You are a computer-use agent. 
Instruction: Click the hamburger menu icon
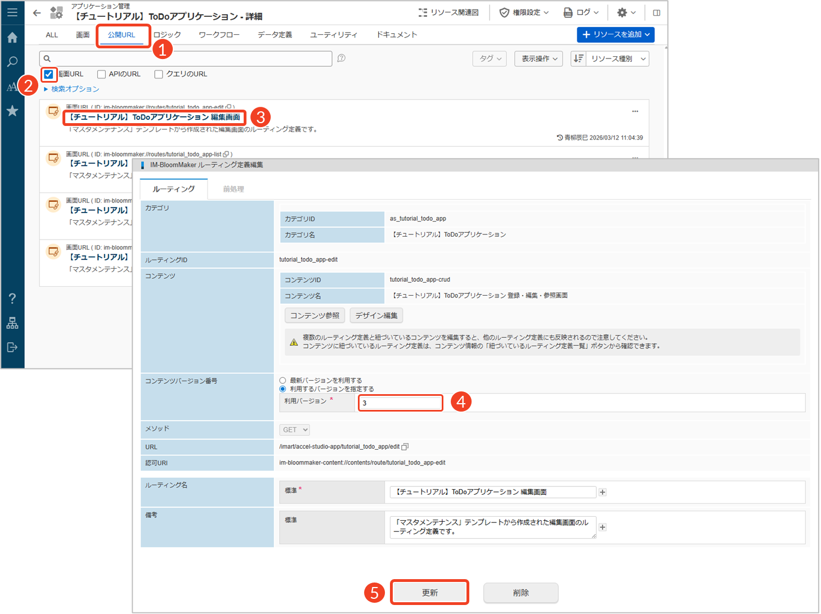(x=12, y=12)
